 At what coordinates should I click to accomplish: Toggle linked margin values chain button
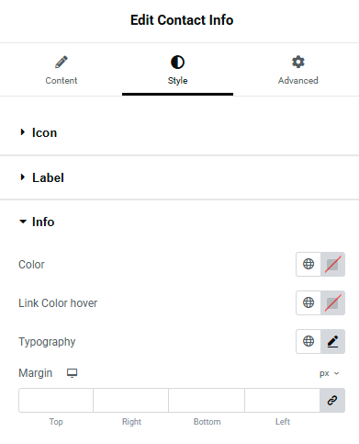(x=332, y=400)
